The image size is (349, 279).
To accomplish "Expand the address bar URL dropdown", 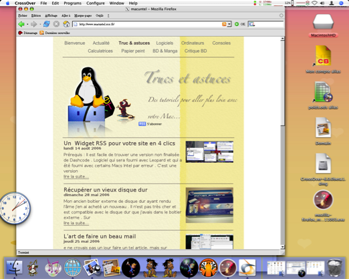I will 229,24.
